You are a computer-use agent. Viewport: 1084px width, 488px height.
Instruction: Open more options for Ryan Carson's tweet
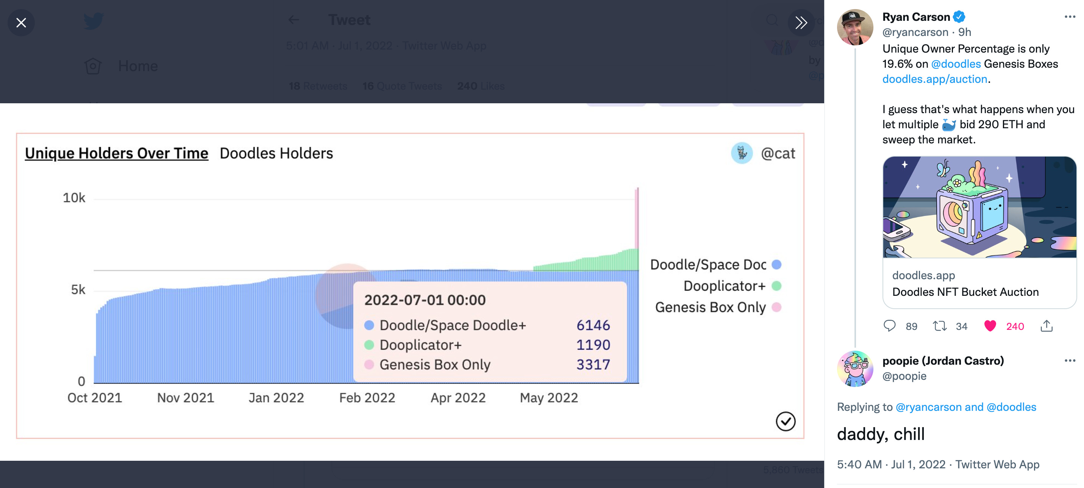pos(1069,17)
